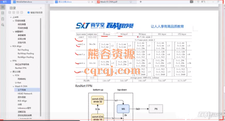Click the fourth outline-level icon under 目录
This screenshot has width=225, height=121.
(x=22, y=12)
